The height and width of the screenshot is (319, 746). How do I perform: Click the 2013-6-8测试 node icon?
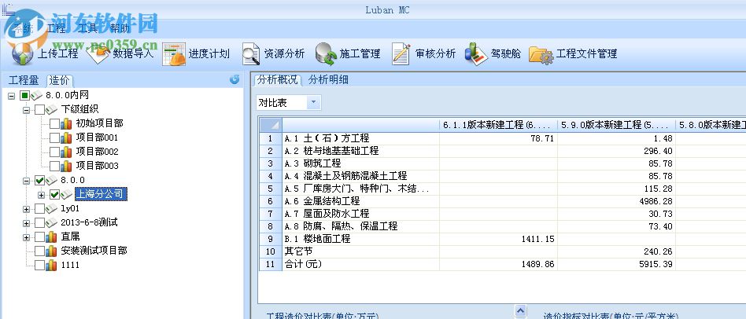click(51, 222)
